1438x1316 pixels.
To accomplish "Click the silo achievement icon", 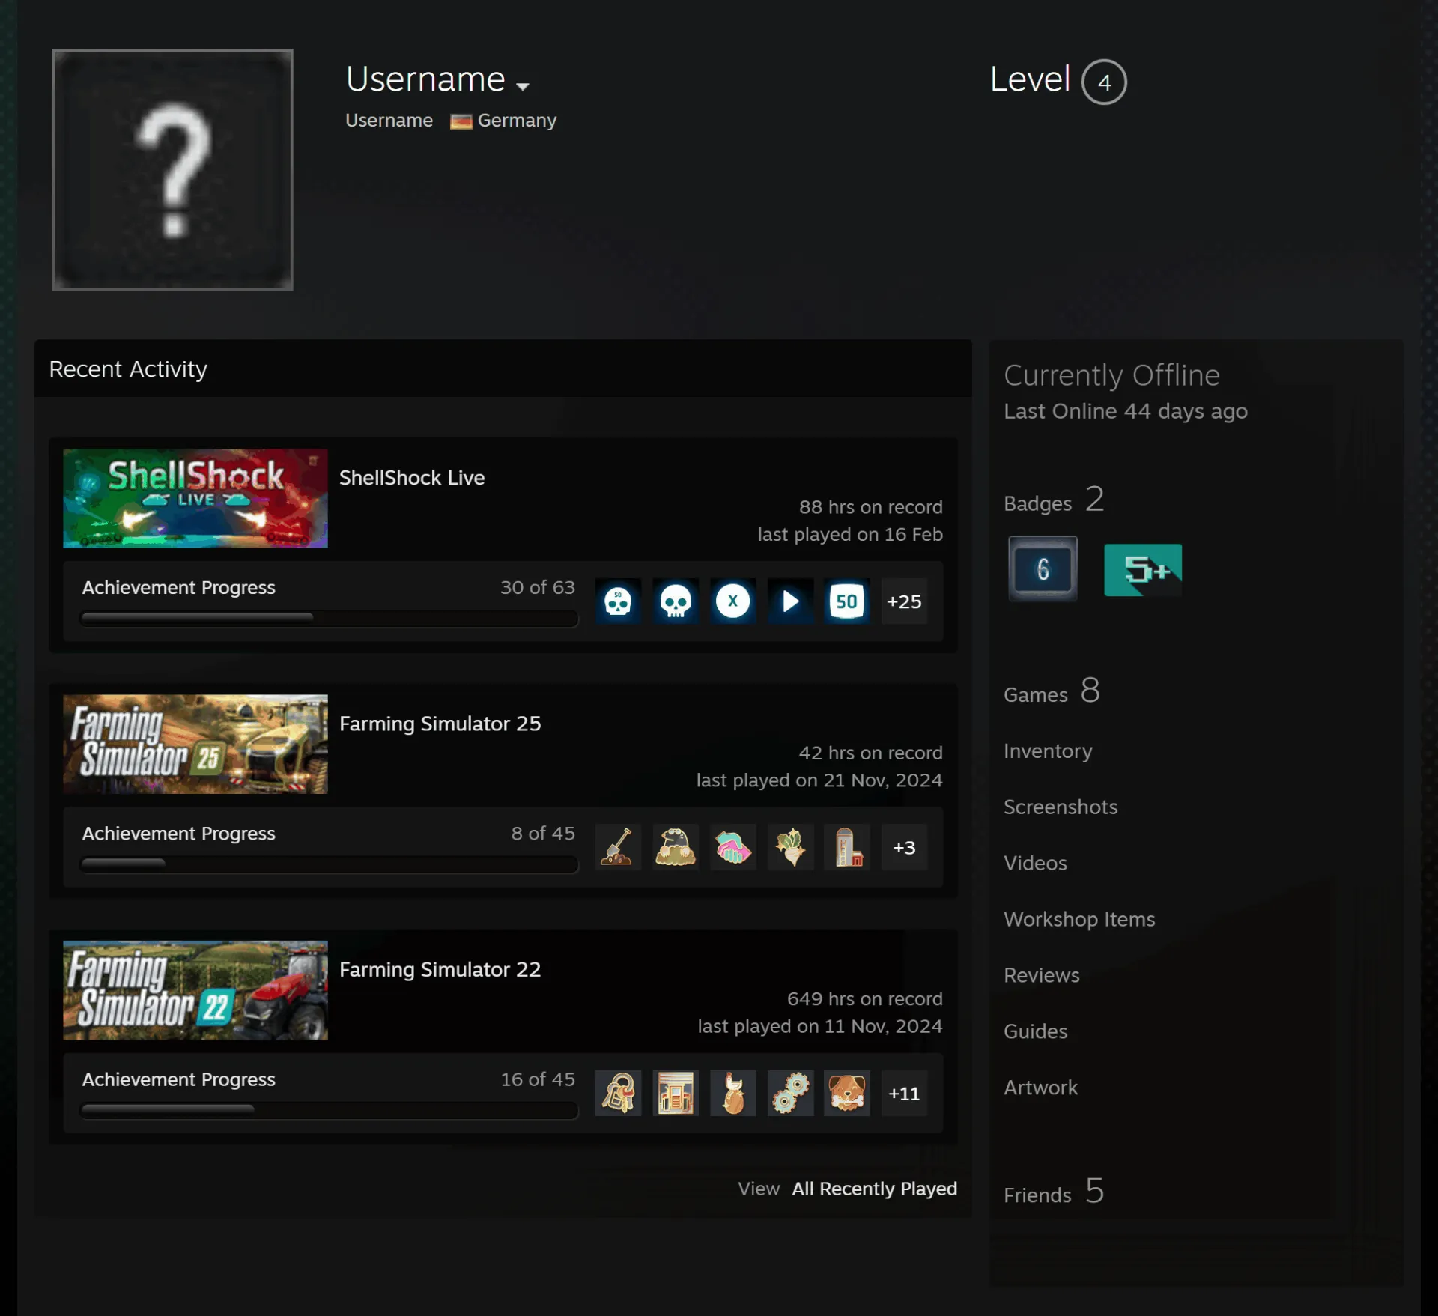I will click(847, 847).
